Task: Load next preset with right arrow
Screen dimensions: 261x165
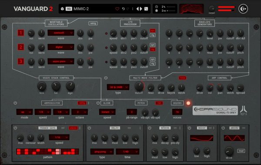Action: coord(141,9)
